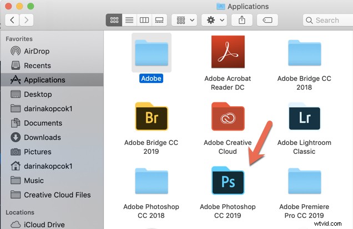The image size is (353, 229).
Task: Click the 'Adobe Lightroom Classic' label
Action: [x=304, y=147]
